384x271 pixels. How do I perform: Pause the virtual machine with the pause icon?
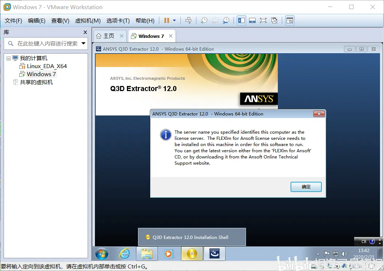click(167, 21)
